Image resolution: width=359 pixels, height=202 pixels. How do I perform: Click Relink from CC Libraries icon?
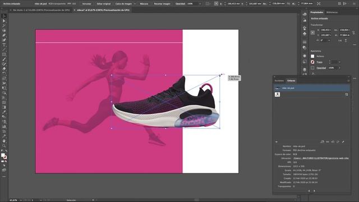[x=322, y=142]
